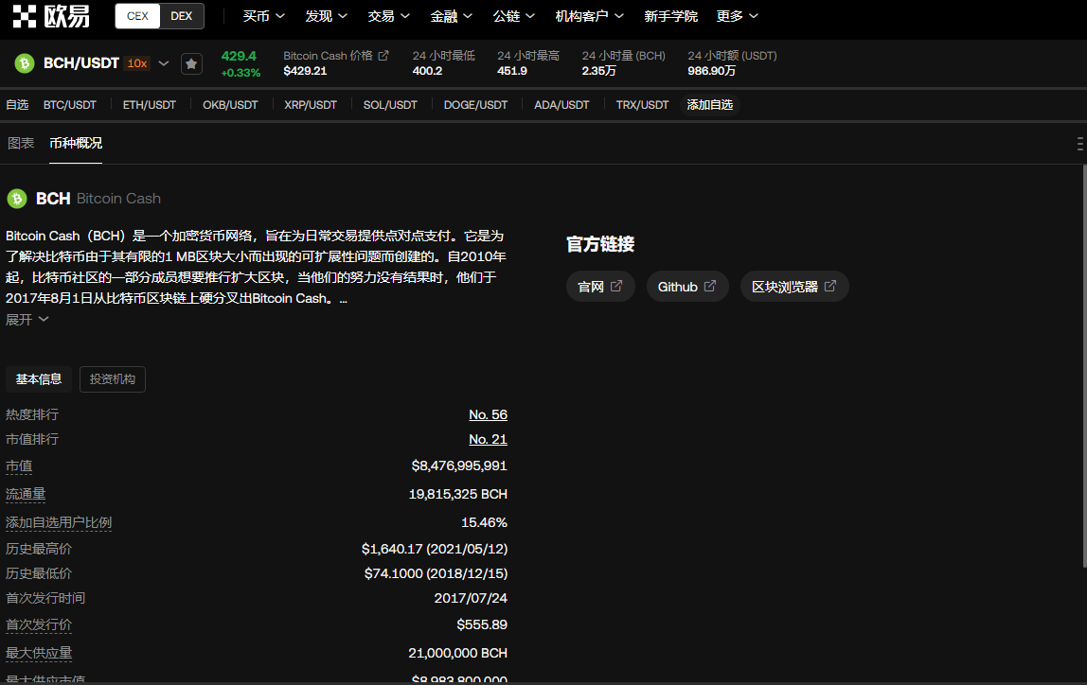
Task: Click the 19,815,325 BCH circulating value
Action: pyautogui.click(x=457, y=495)
